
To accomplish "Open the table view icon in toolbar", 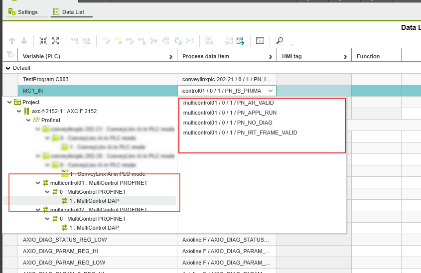I will coord(260,41).
